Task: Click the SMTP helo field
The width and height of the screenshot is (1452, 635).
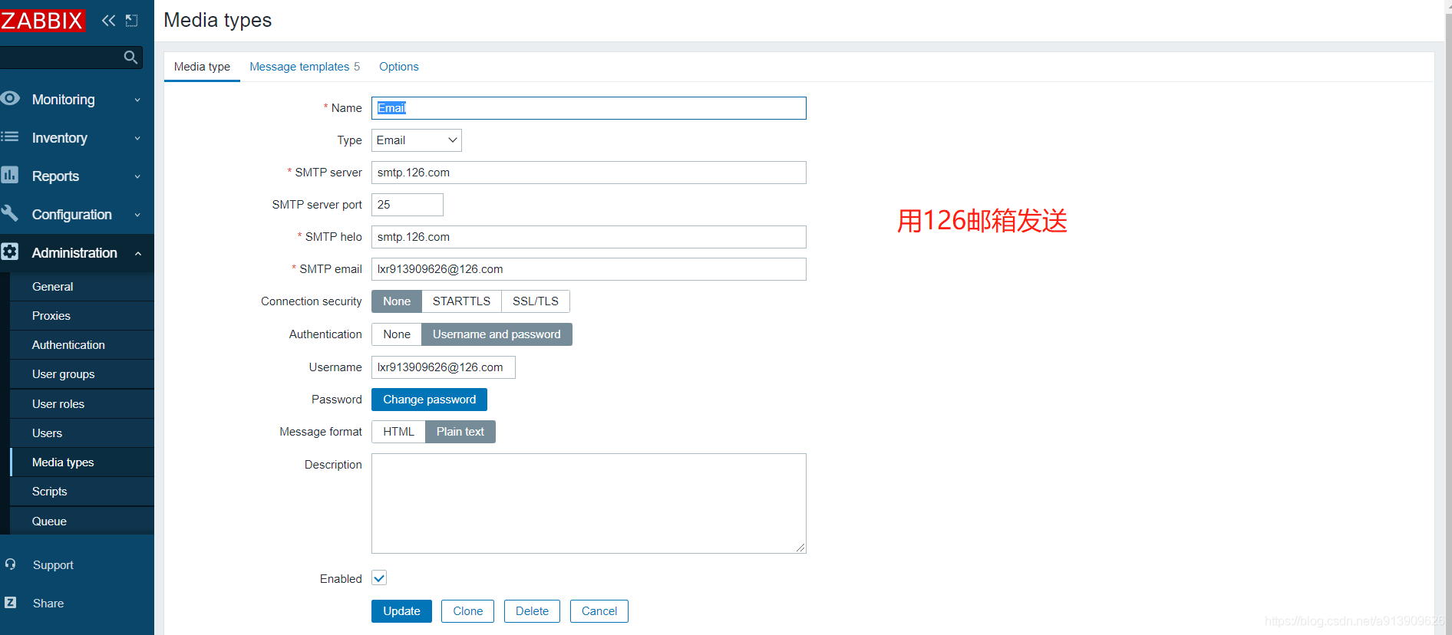Action: [589, 237]
